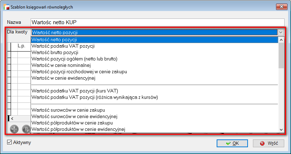The height and width of the screenshot is (154, 291).
Task: Choose Wartość pozycji rozchodowej w cenie zakupu
Action: [79, 71]
